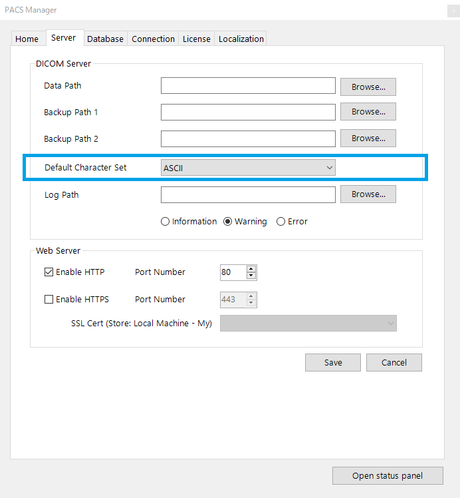Click the Data Path input field
Screen dimensions: 460x498
coord(248,85)
